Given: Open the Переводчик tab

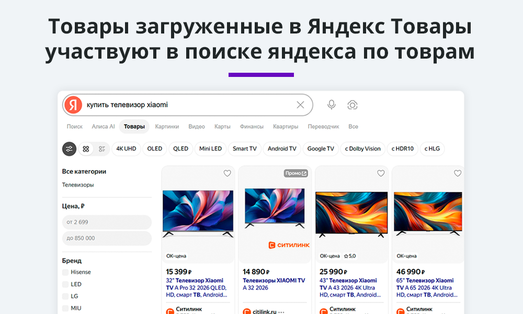Looking at the screenshot, I should pyautogui.click(x=323, y=127).
